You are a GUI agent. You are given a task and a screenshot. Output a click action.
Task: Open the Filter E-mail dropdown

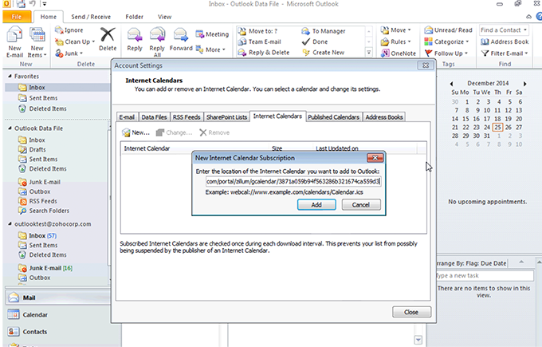pyautogui.click(x=505, y=53)
